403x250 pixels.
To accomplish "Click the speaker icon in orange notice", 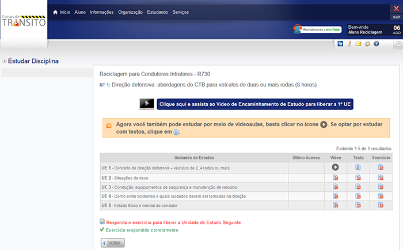I will click(x=109, y=126).
